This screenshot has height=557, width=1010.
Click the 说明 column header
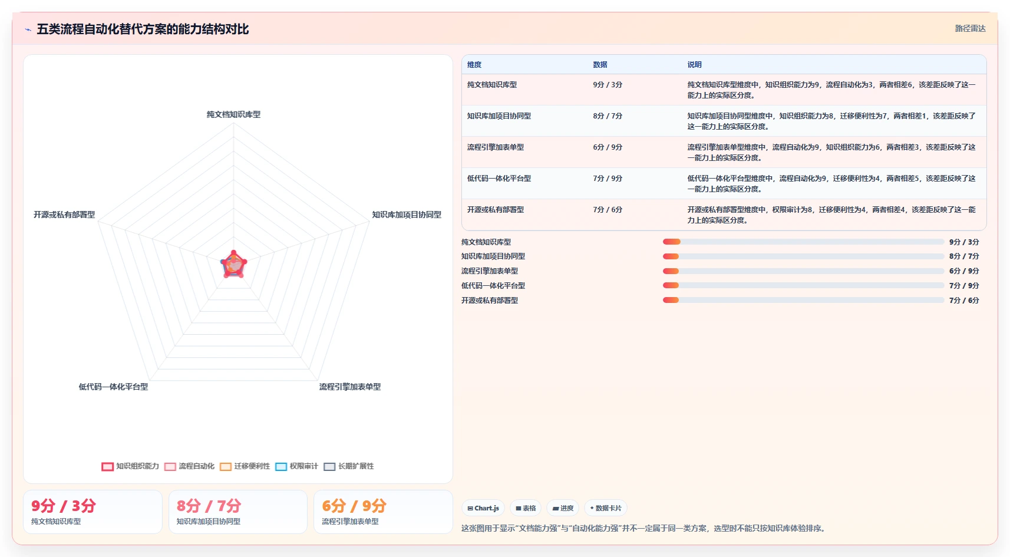[x=694, y=65]
